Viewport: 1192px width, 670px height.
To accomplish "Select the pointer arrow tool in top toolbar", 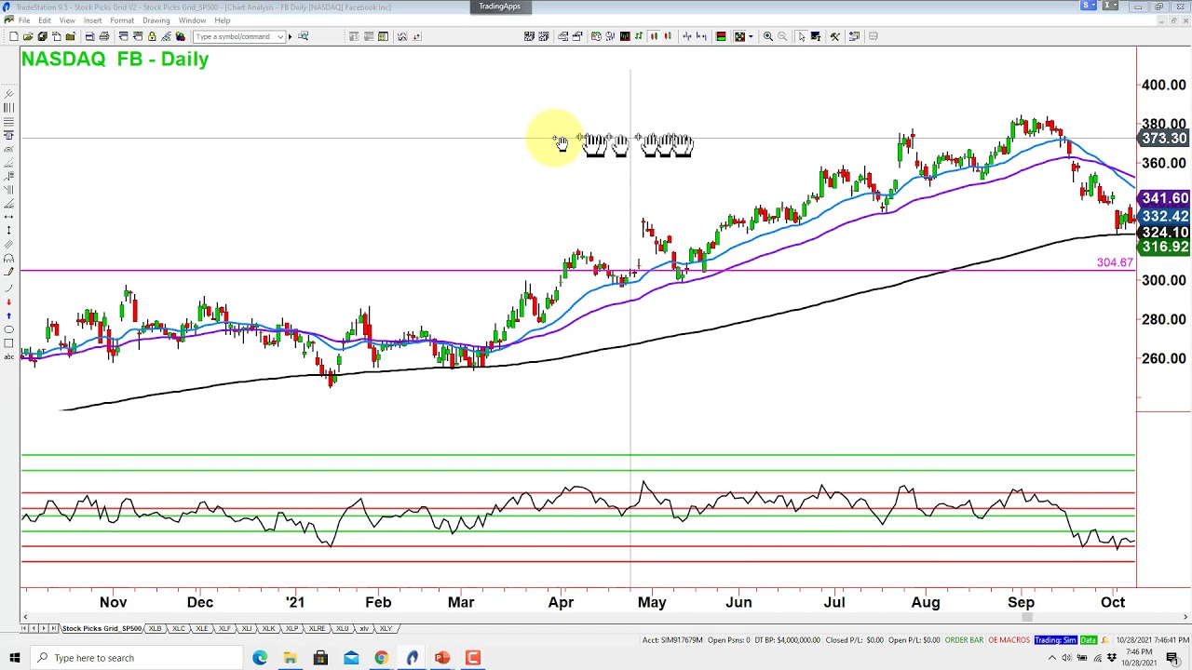I will [x=802, y=36].
